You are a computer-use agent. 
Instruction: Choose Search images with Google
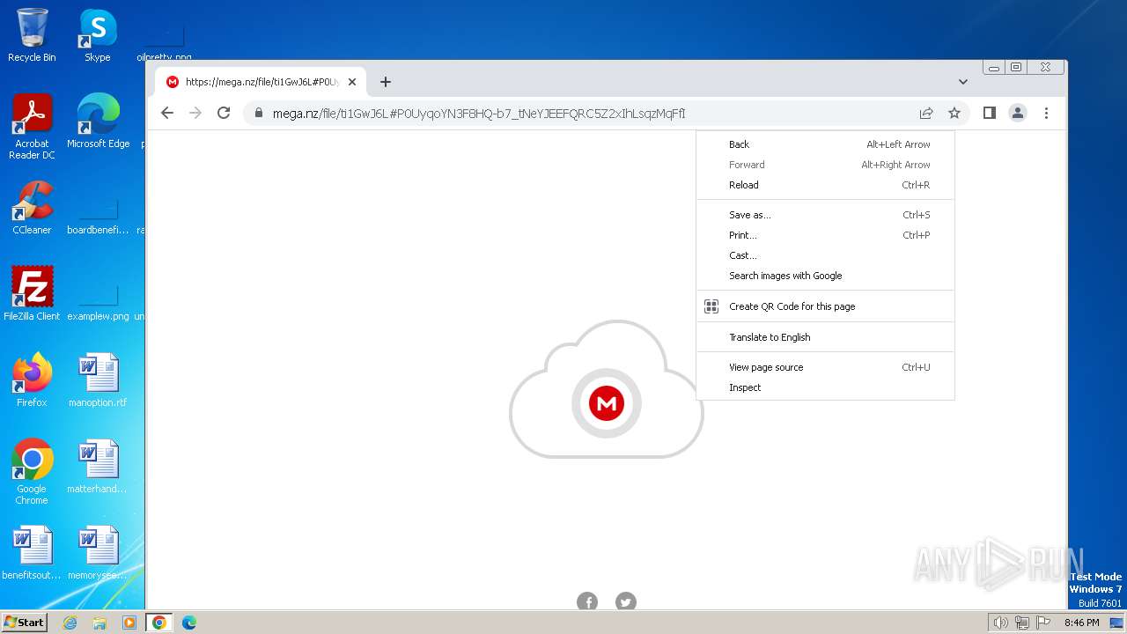[x=826, y=276]
